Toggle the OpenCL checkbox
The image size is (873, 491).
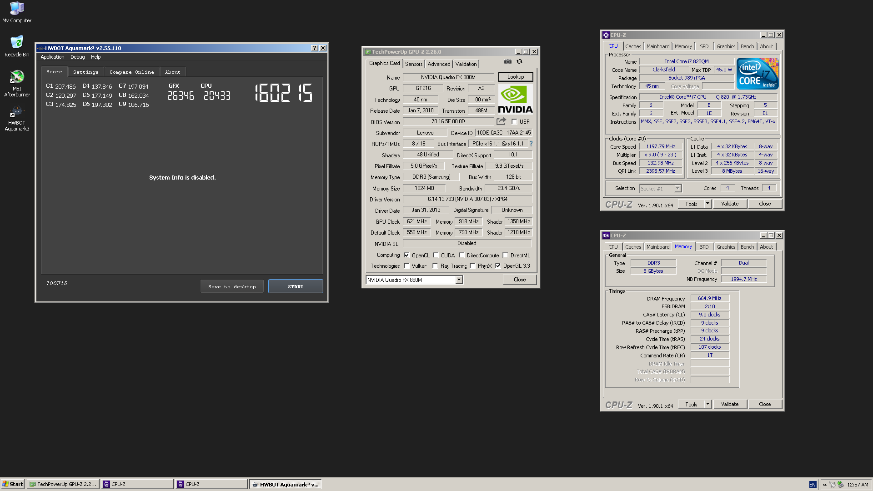pyautogui.click(x=406, y=256)
